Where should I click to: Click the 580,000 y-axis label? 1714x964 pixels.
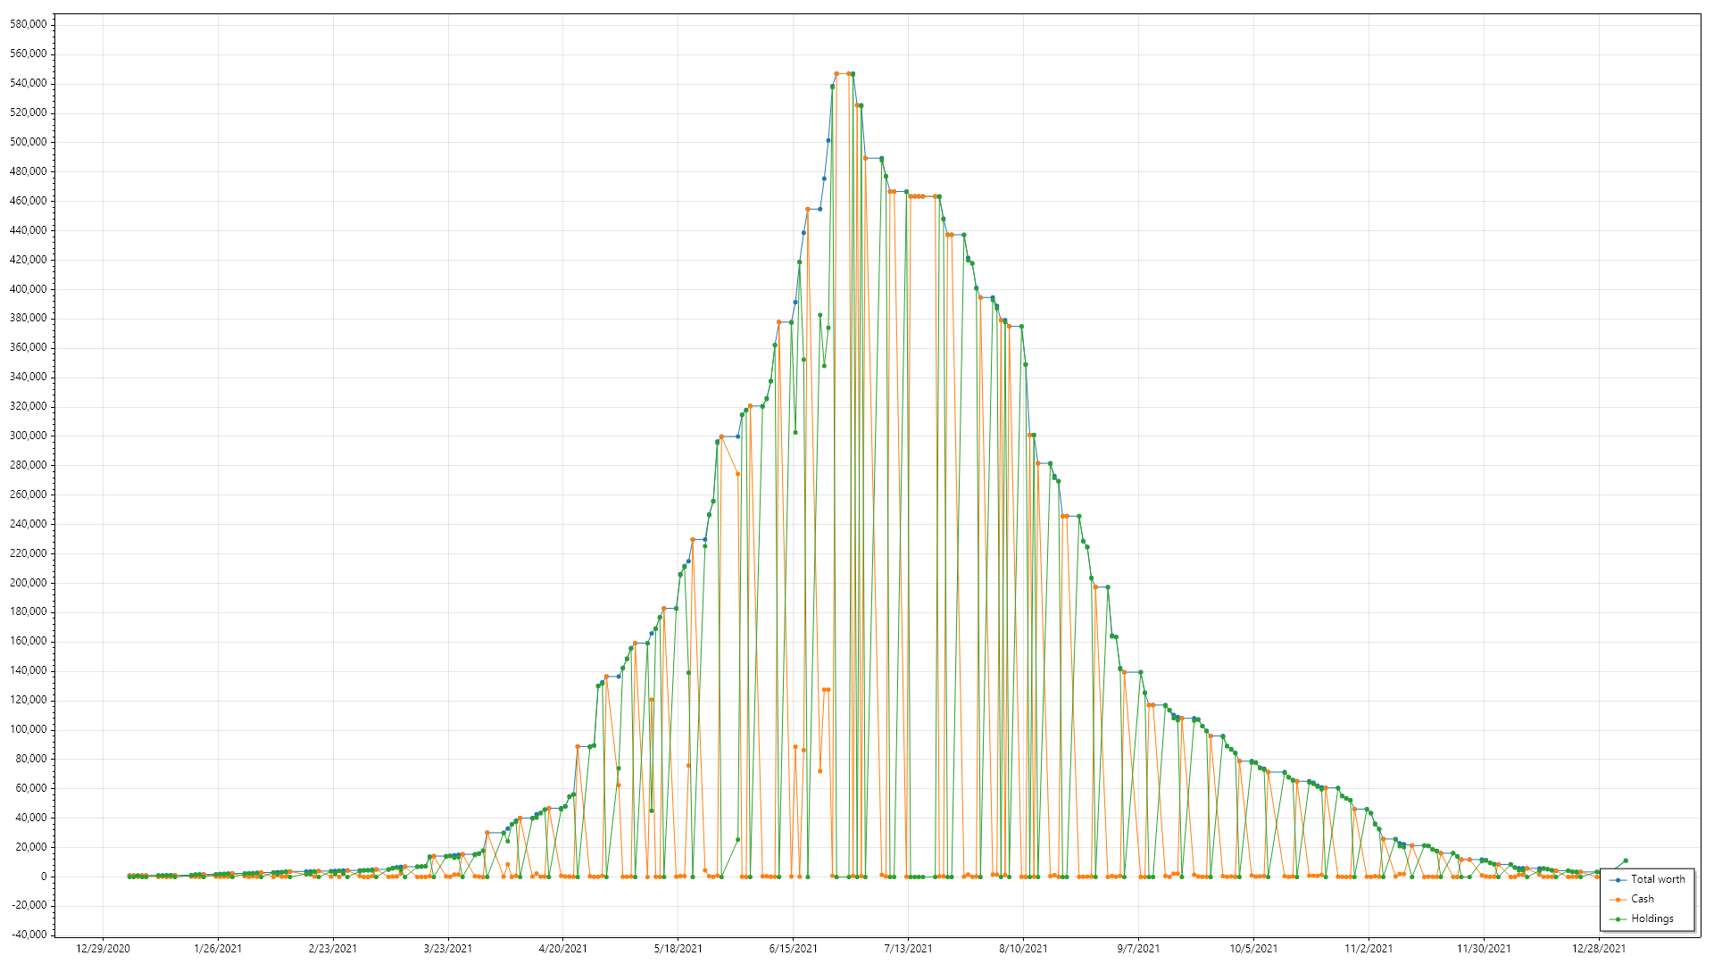point(29,24)
